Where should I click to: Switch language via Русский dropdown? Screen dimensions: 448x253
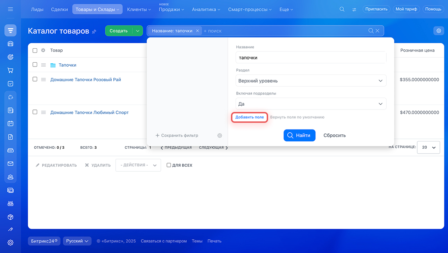coord(77,241)
